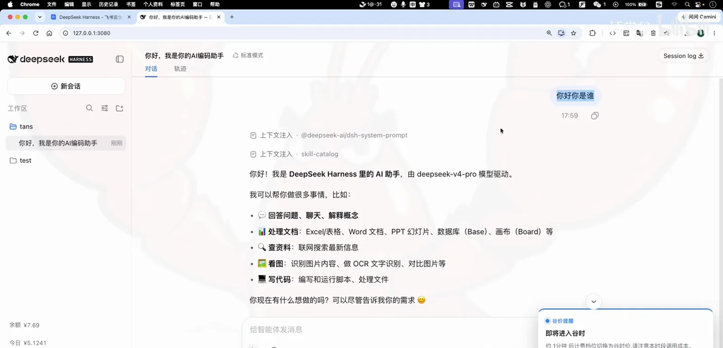The height and width of the screenshot is (348, 723).
Task: Click the 余额 ¥7.69 balance
Action: click(24, 325)
